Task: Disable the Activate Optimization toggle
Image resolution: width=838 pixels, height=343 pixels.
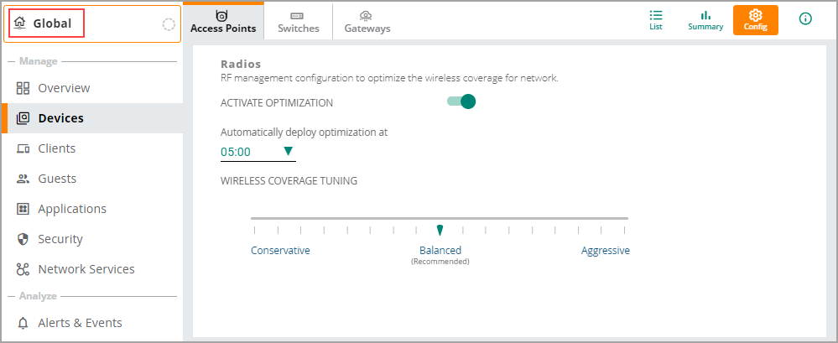Action: tap(461, 101)
